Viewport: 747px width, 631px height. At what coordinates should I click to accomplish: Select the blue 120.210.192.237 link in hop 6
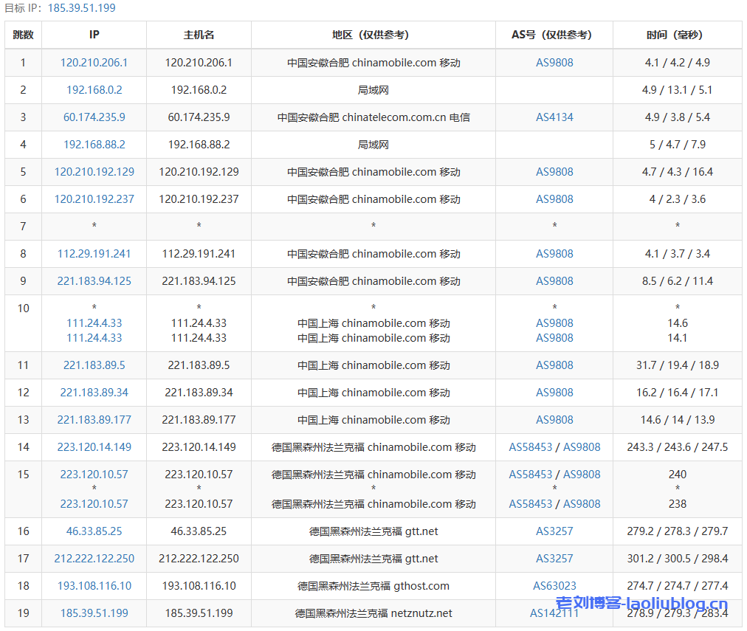(x=94, y=199)
